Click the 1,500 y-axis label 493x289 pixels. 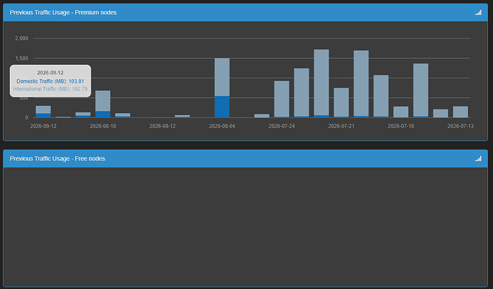pyautogui.click(x=21, y=58)
